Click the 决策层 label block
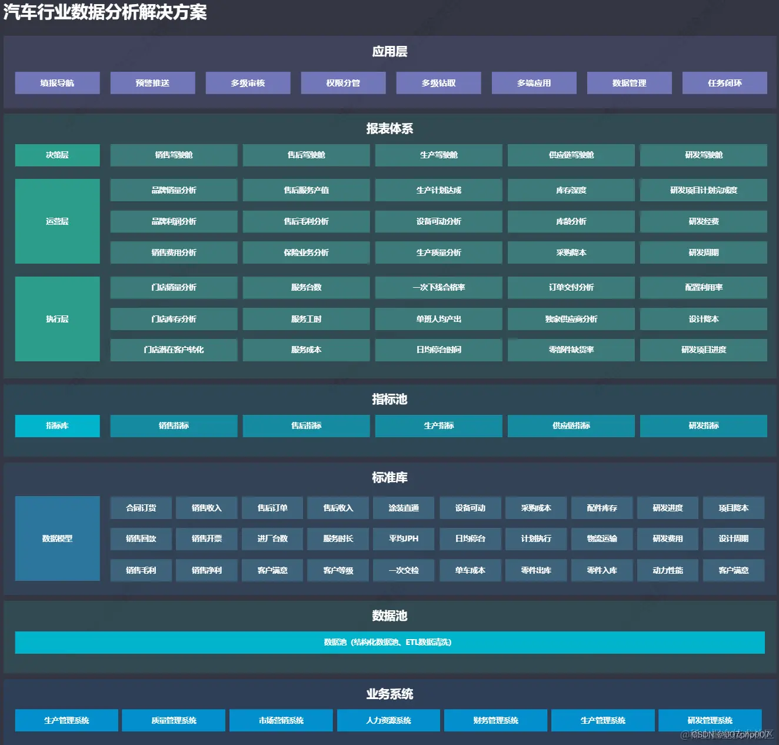This screenshot has width=779, height=745. (x=57, y=155)
